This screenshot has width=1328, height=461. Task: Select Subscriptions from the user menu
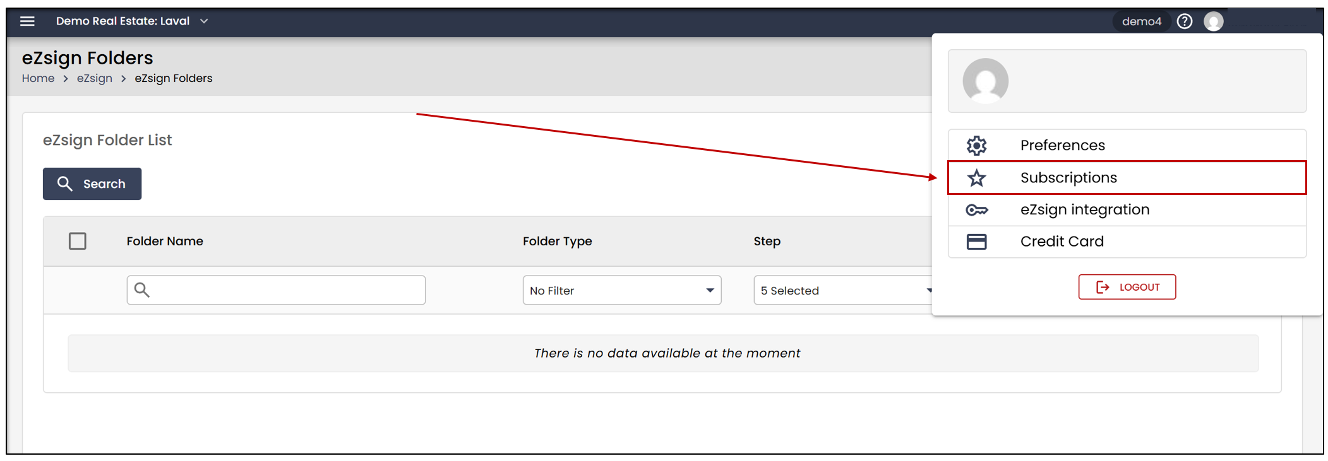[1127, 178]
